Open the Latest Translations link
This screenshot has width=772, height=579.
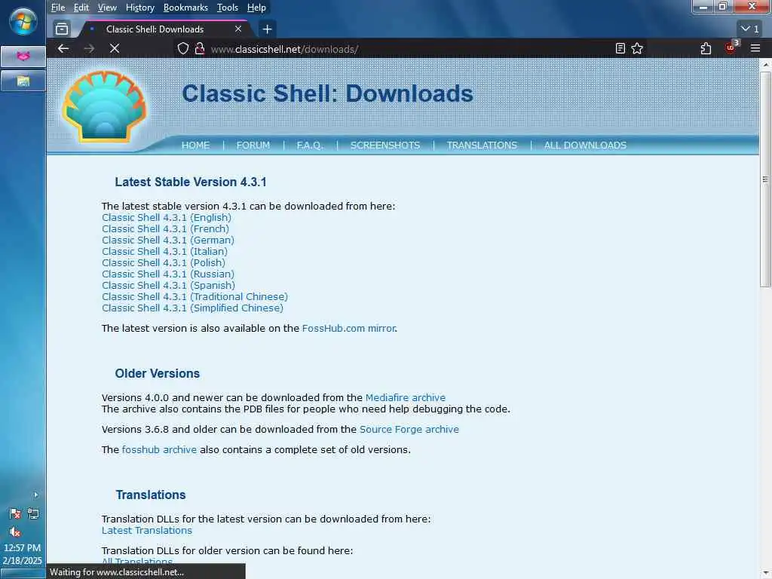(147, 530)
